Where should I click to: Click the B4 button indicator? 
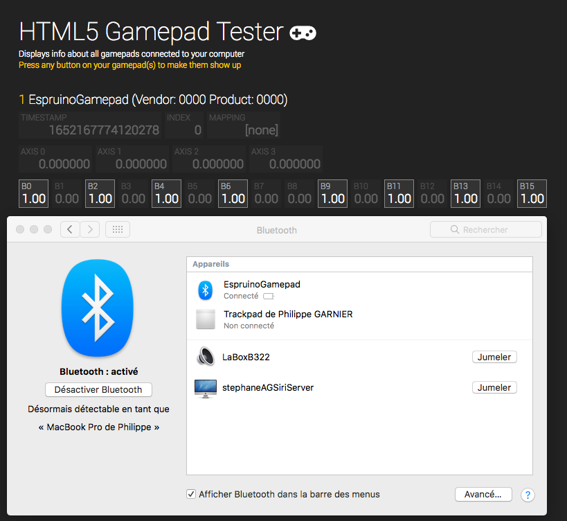[x=166, y=193]
